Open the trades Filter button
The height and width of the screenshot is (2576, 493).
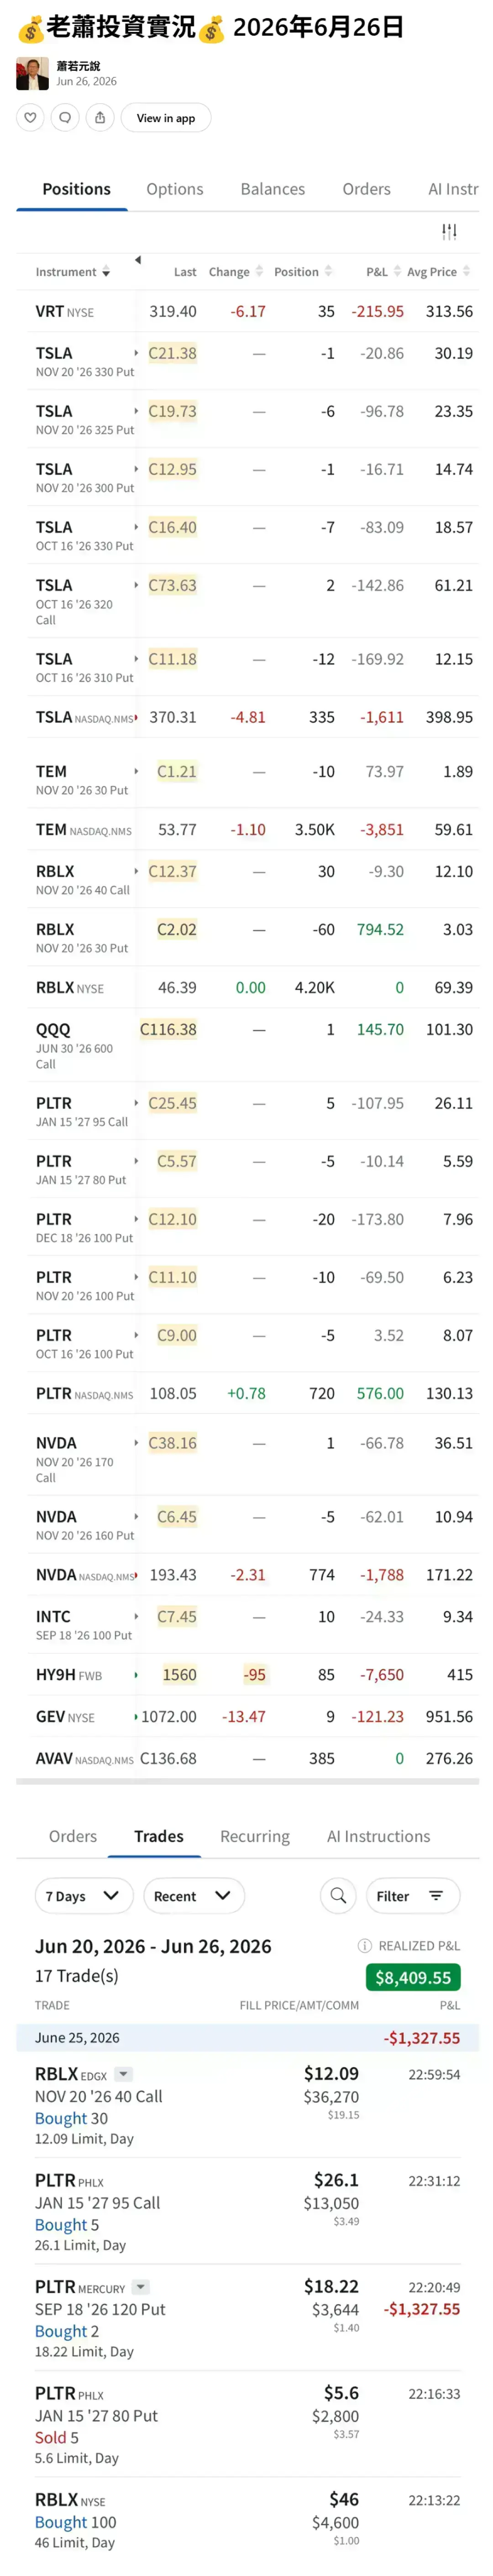(410, 1895)
